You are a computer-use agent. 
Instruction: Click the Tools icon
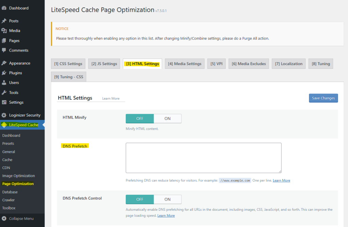click(x=4, y=92)
